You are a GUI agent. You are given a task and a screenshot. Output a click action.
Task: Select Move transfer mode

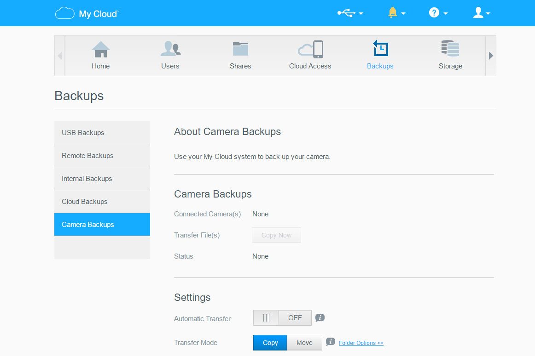[304, 343]
